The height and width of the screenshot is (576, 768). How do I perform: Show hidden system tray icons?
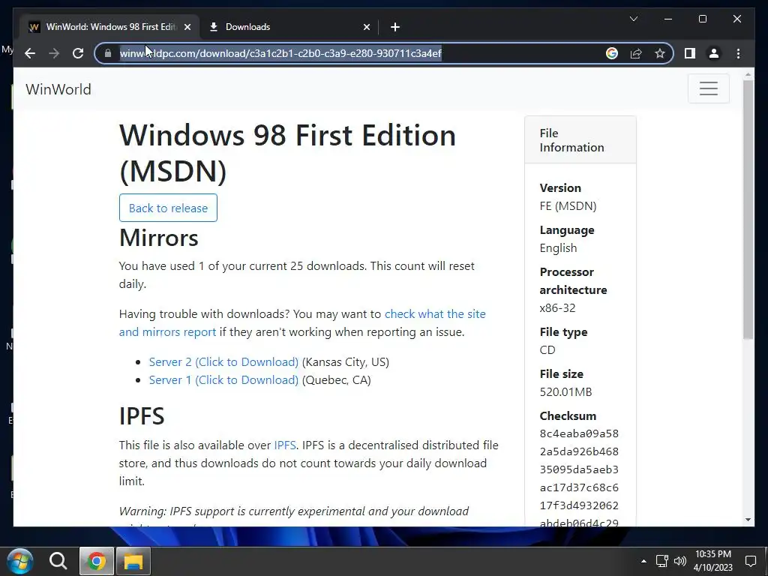[x=643, y=561]
